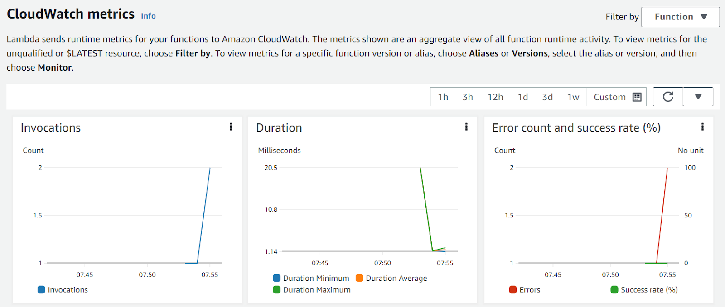The height and width of the screenshot is (307, 725).
Task: Open the Duration chart options menu
Action: tap(466, 127)
